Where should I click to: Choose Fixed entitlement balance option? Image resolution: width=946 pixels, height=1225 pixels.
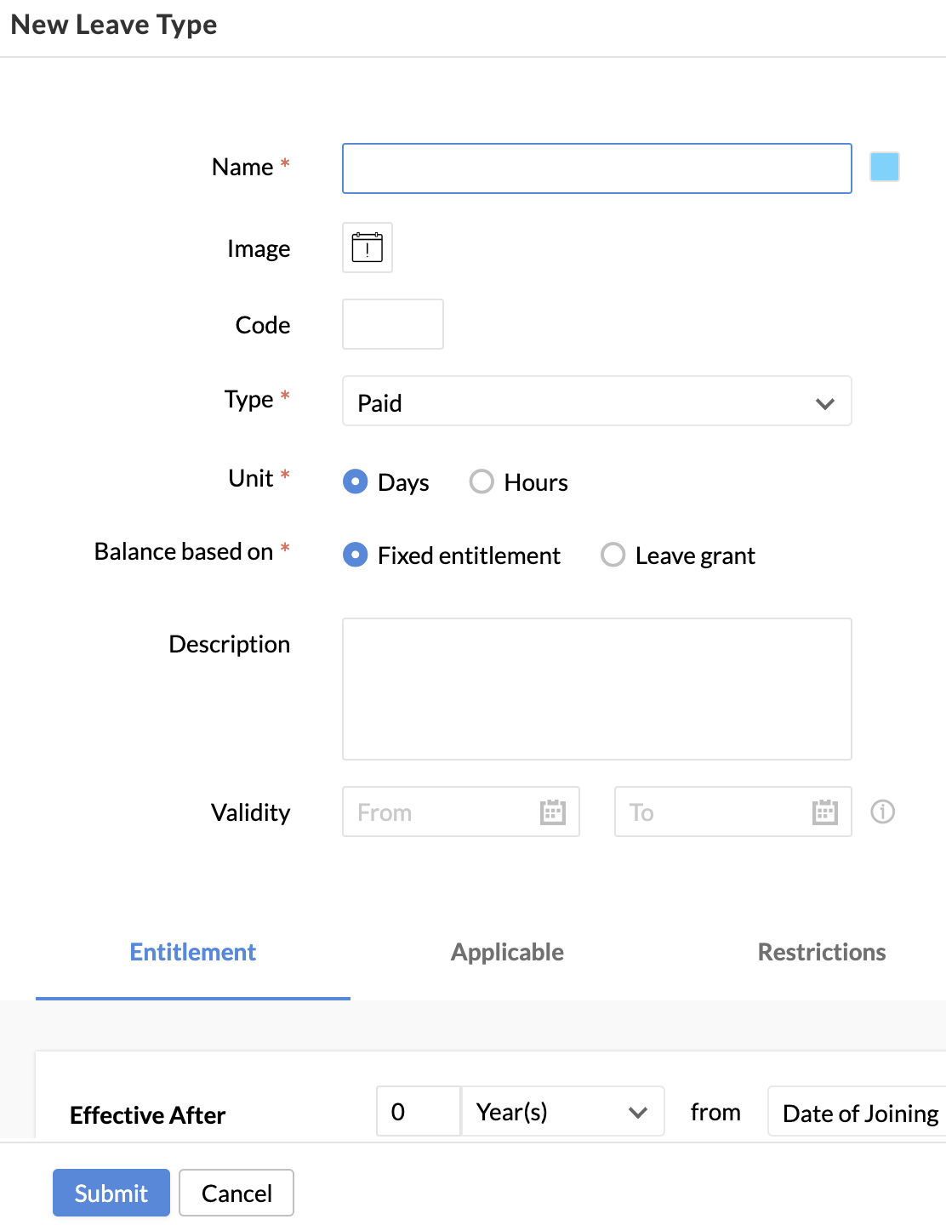click(x=356, y=556)
